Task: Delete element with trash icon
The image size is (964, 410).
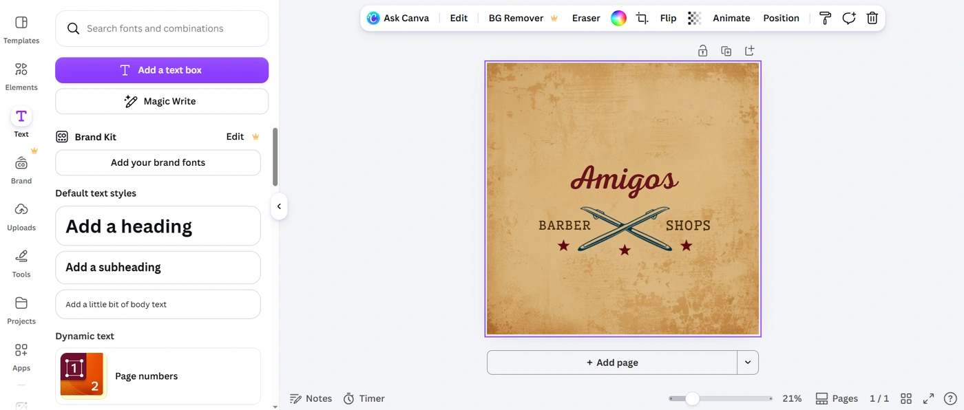Action: pos(872,19)
